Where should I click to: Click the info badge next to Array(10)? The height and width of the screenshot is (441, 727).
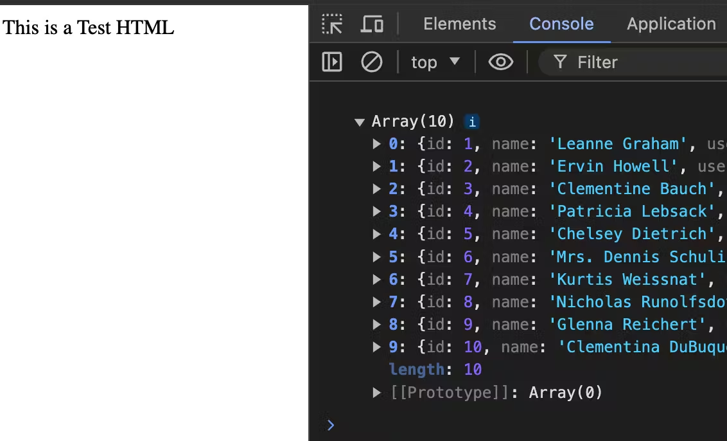point(472,122)
